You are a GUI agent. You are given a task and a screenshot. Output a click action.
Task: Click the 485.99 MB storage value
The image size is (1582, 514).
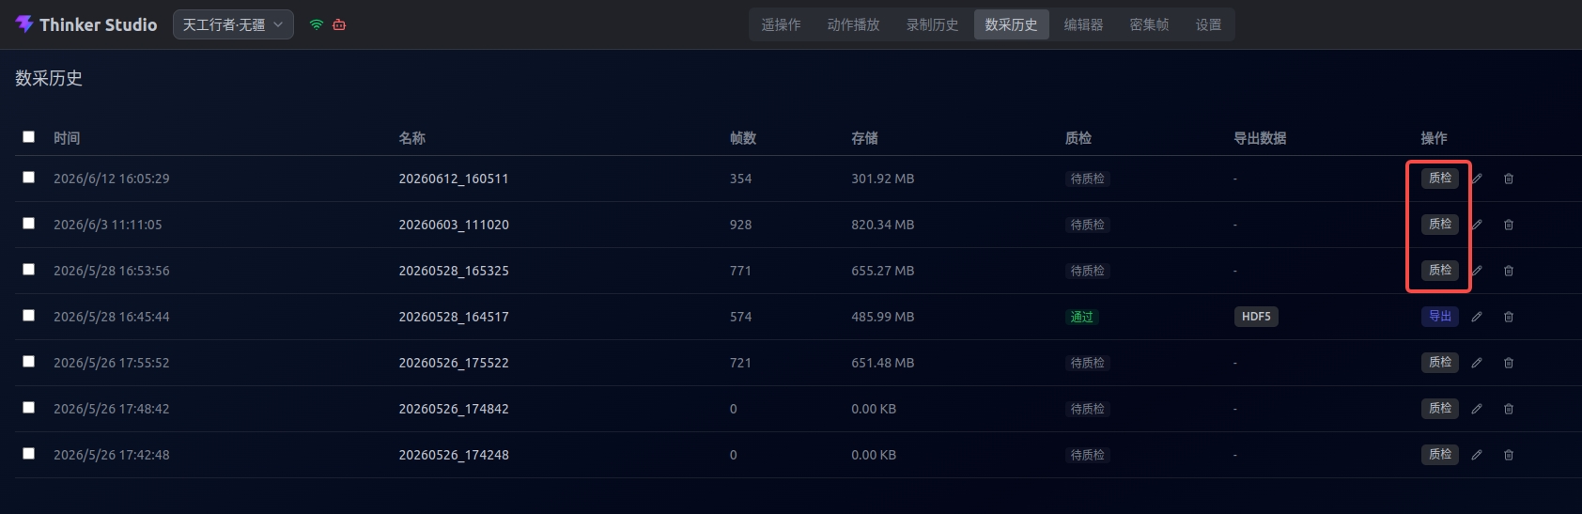click(x=883, y=317)
